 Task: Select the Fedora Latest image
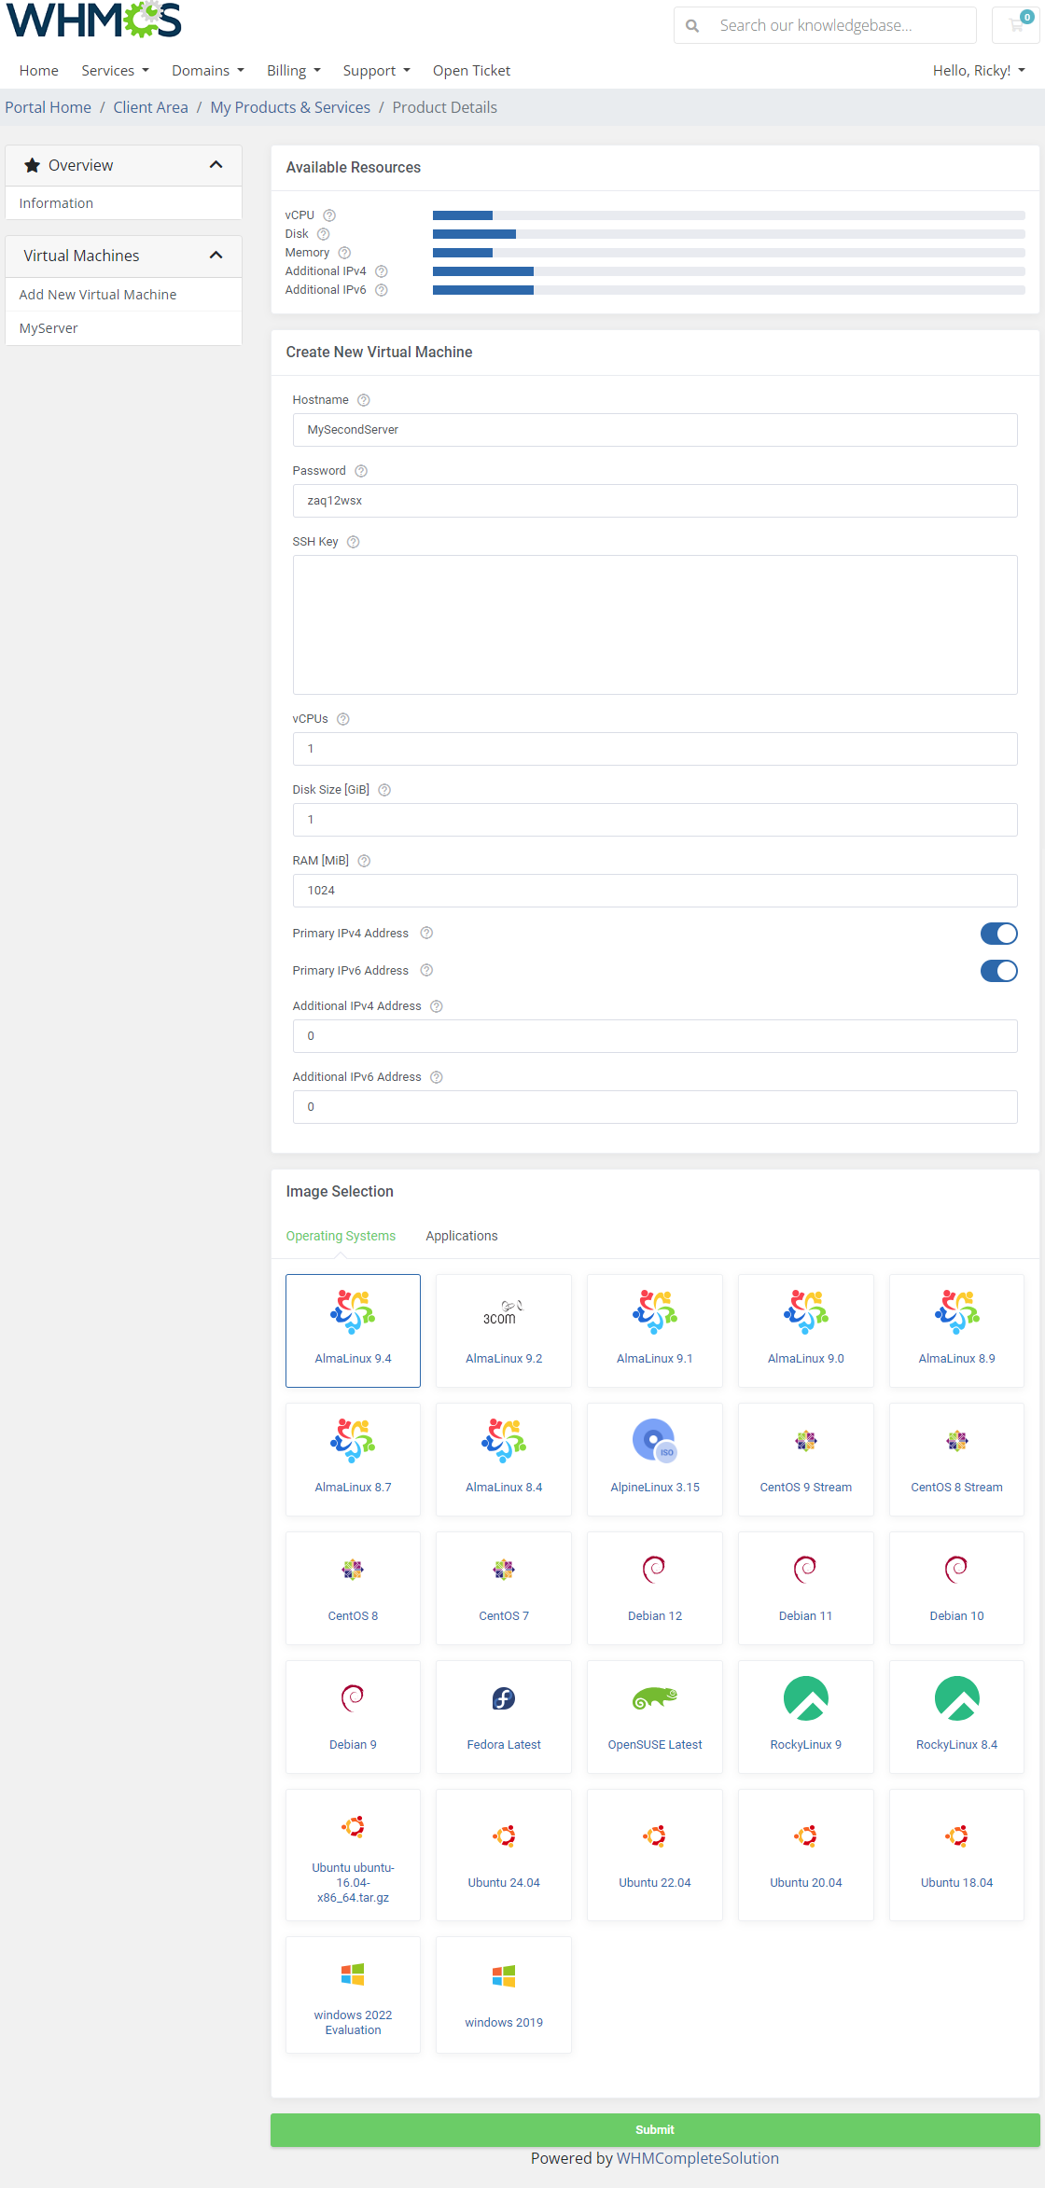504,1717
